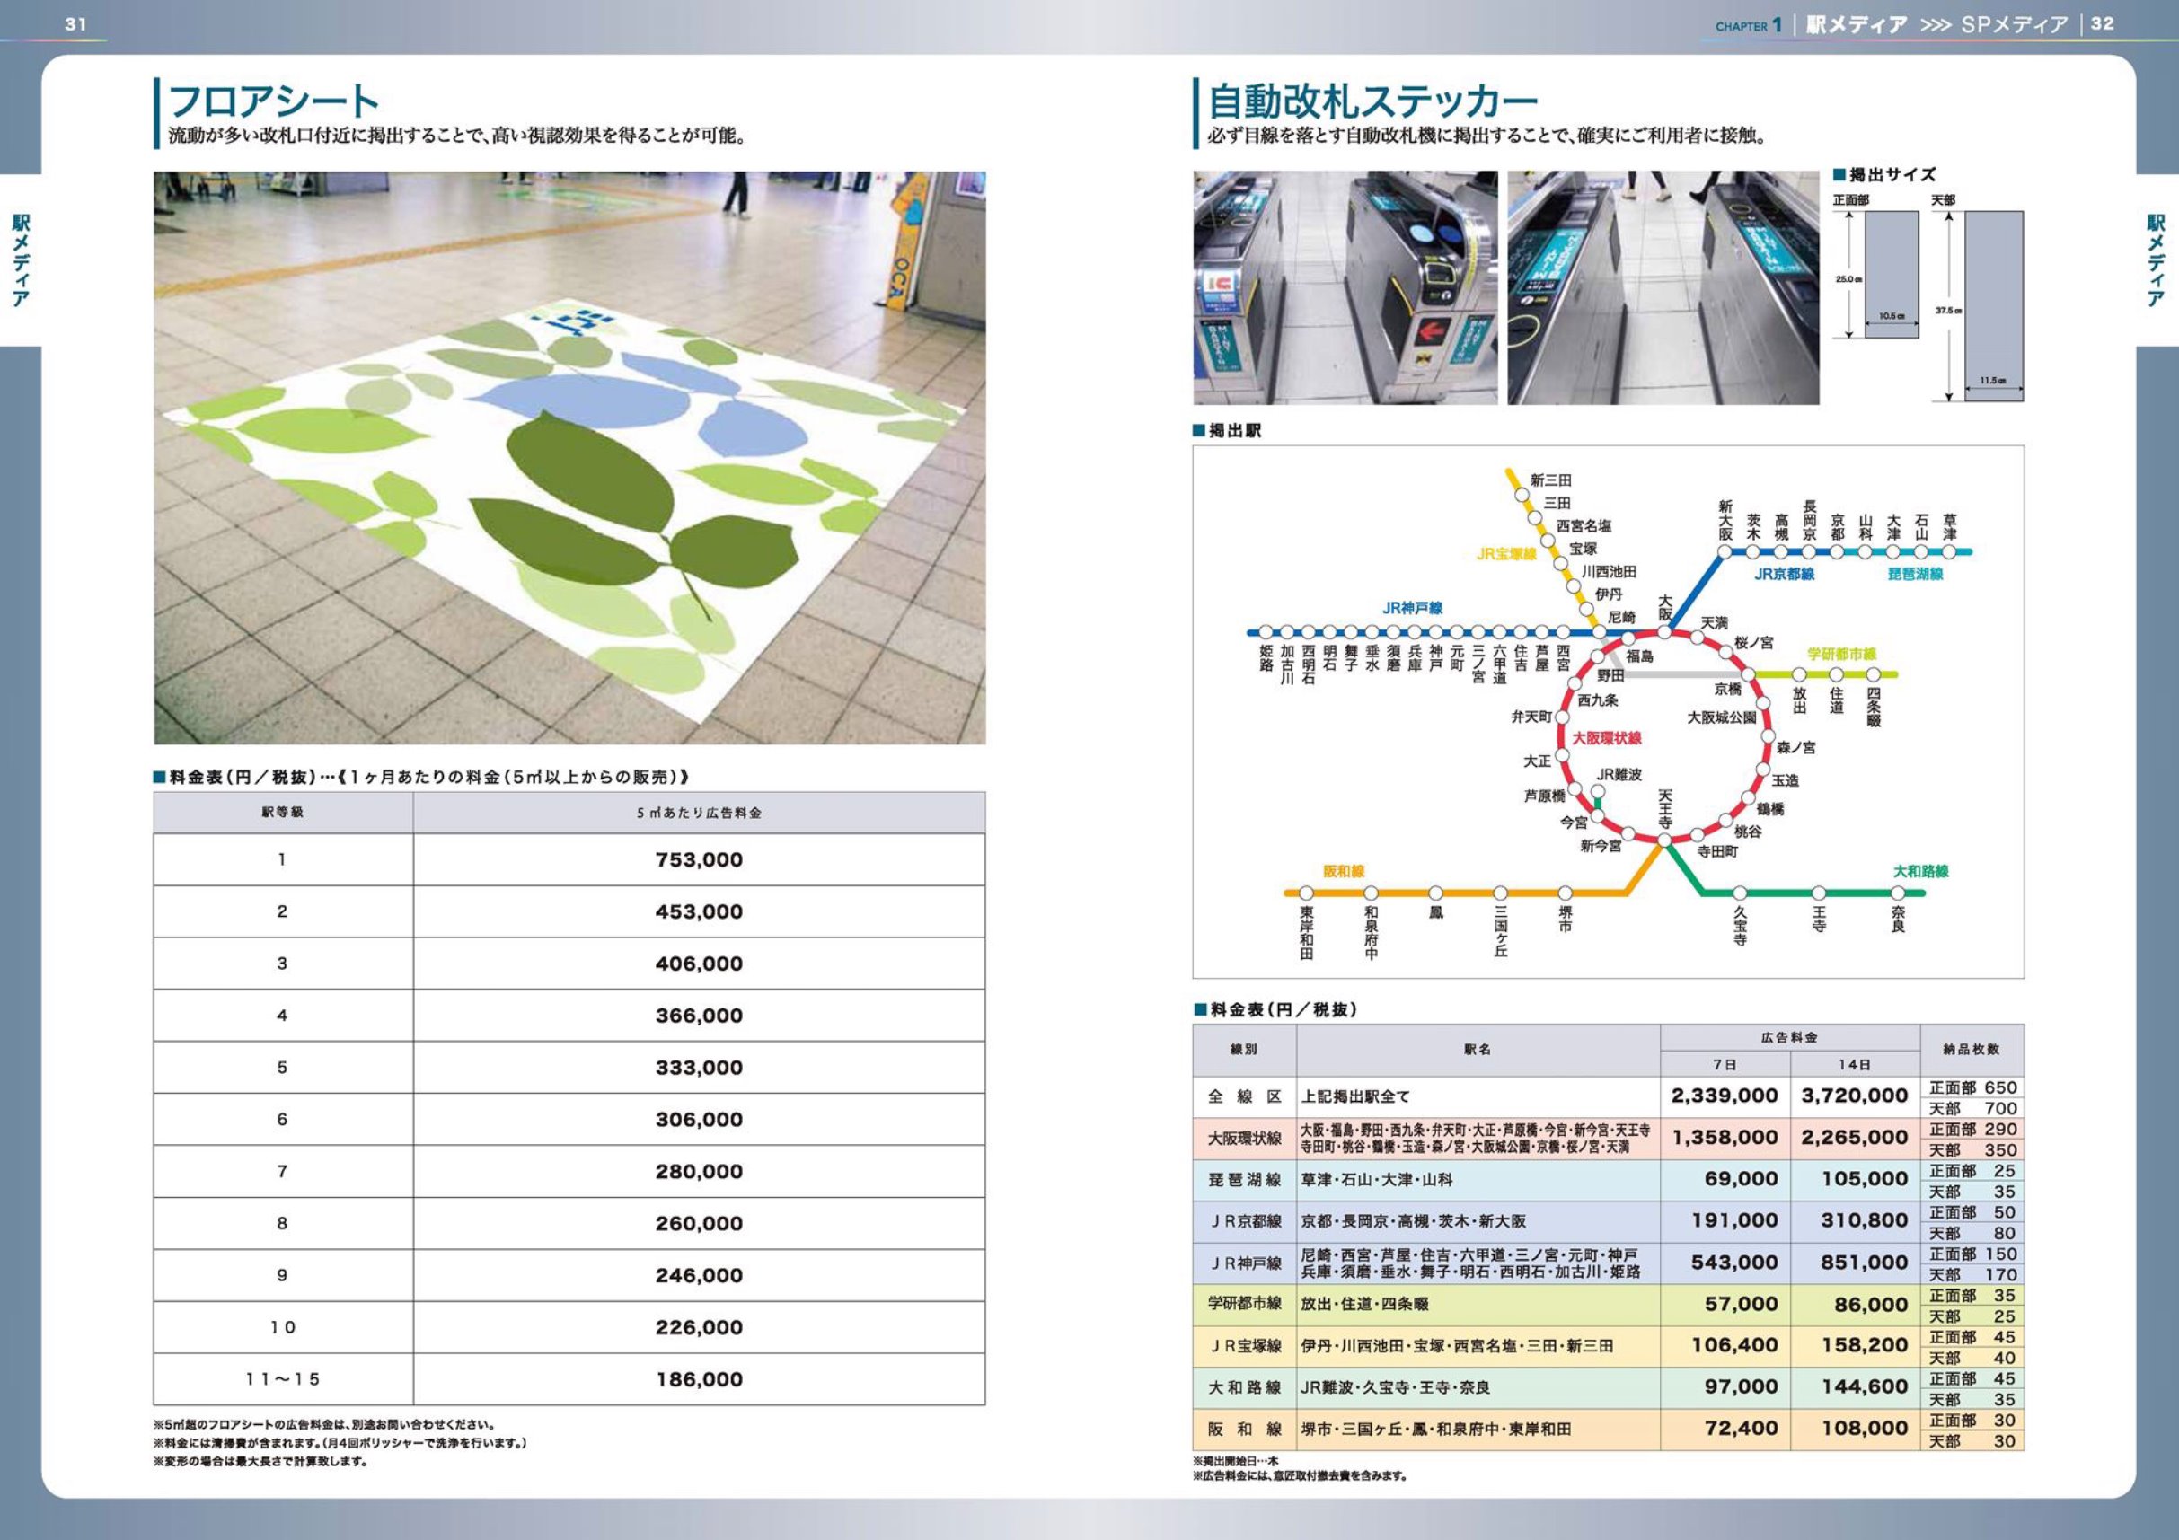Click the 納品枚数 column header
This screenshot has height=1540, width=2179.
tap(1972, 1050)
